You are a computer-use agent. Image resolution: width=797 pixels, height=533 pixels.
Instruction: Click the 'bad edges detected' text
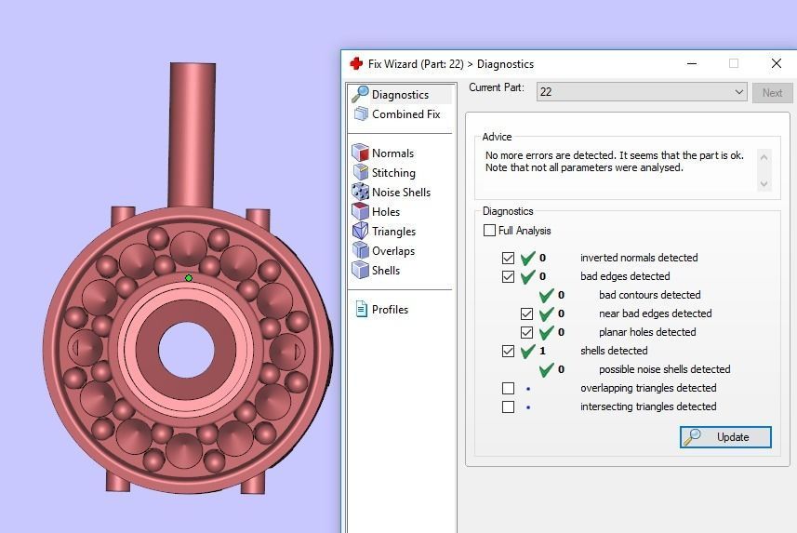(x=625, y=276)
